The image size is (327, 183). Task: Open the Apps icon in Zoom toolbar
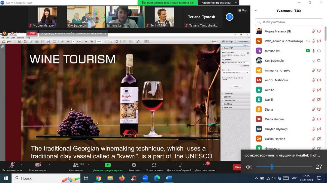pos(154,165)
